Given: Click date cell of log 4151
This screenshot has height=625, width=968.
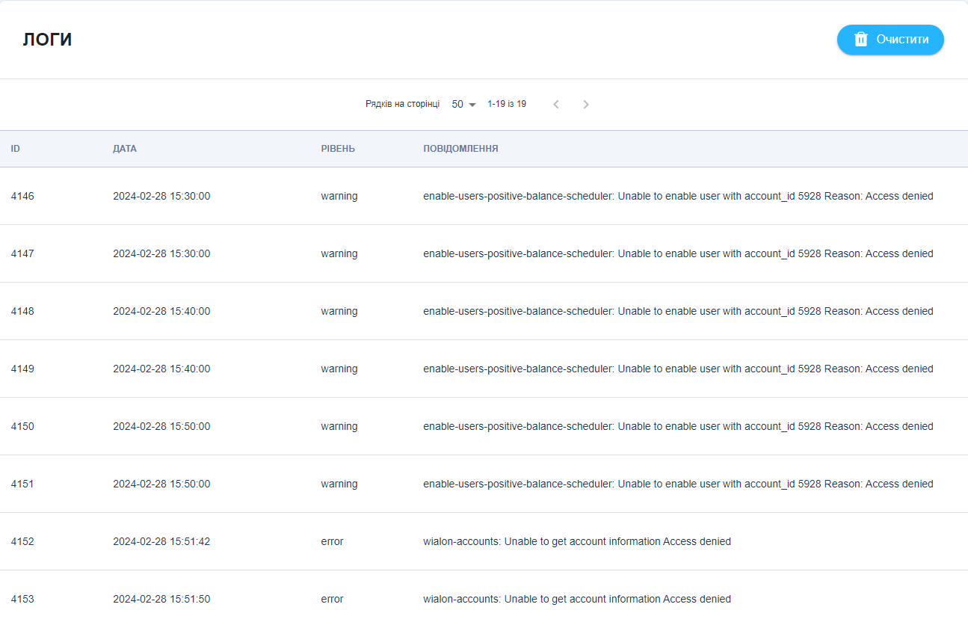Looking at the screenshot, I should pyautogui.click(x=161, y=484).
